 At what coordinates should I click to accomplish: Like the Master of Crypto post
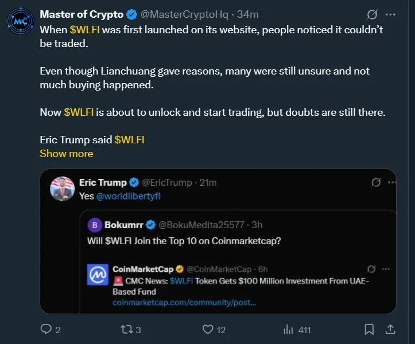pos(208,329)
